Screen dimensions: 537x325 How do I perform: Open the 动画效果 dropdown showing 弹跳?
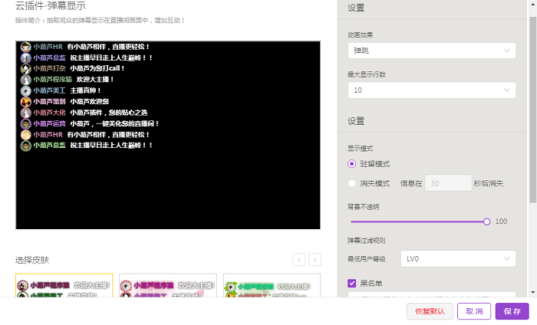click(431, 51)
